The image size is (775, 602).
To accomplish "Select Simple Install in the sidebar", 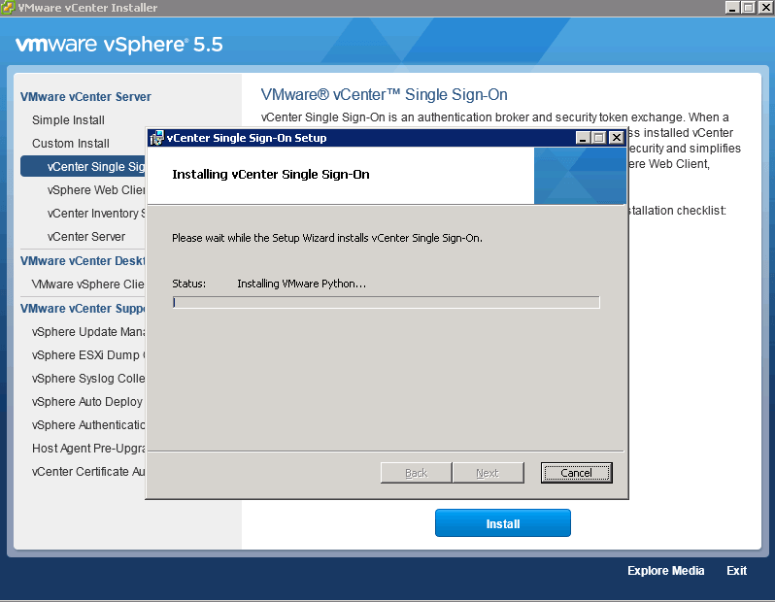I will tap(68, 120).
